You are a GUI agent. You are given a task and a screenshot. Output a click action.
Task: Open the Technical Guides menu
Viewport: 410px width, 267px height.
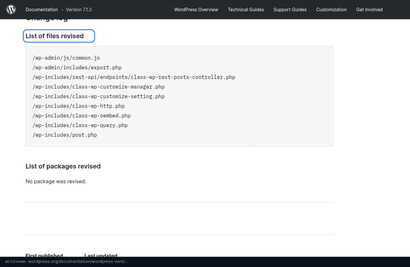246,10
